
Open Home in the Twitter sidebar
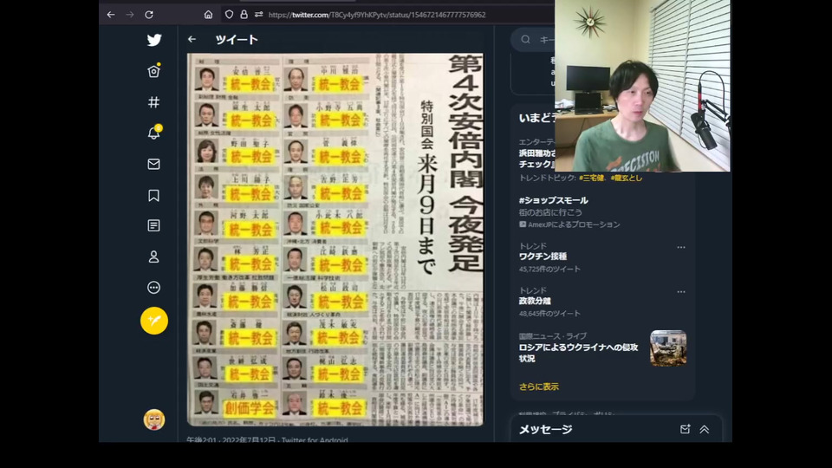pos(154,70)
